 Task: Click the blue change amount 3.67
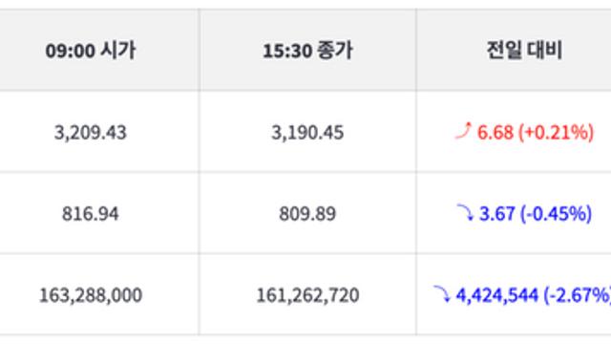click(496, 214)
